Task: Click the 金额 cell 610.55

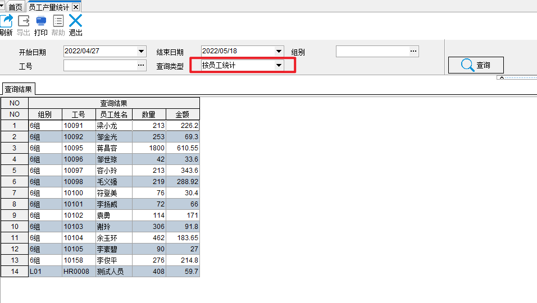Action: [183, 148]
